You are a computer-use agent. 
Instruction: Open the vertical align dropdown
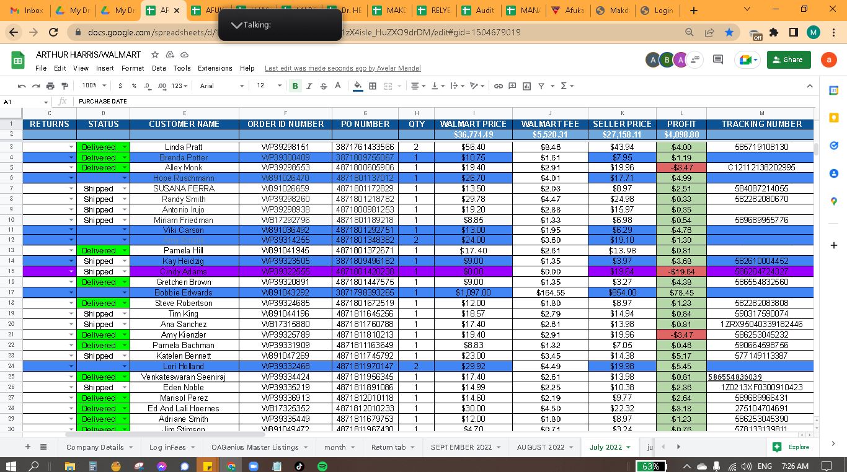pos(437,86)
